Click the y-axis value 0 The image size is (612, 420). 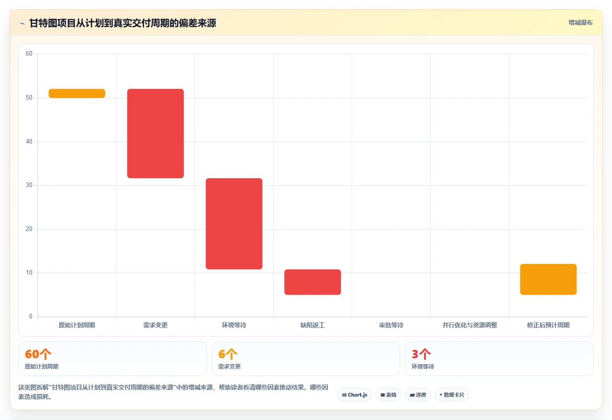[31, 317]
